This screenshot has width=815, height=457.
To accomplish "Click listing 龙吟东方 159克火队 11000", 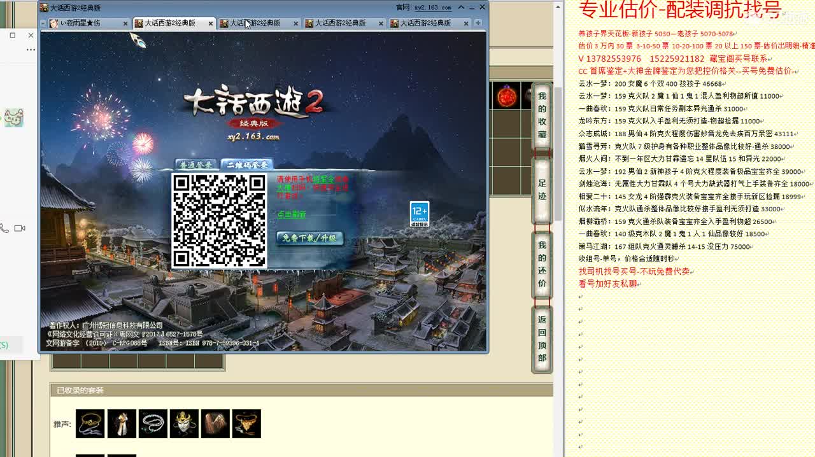I will point(669,121).
